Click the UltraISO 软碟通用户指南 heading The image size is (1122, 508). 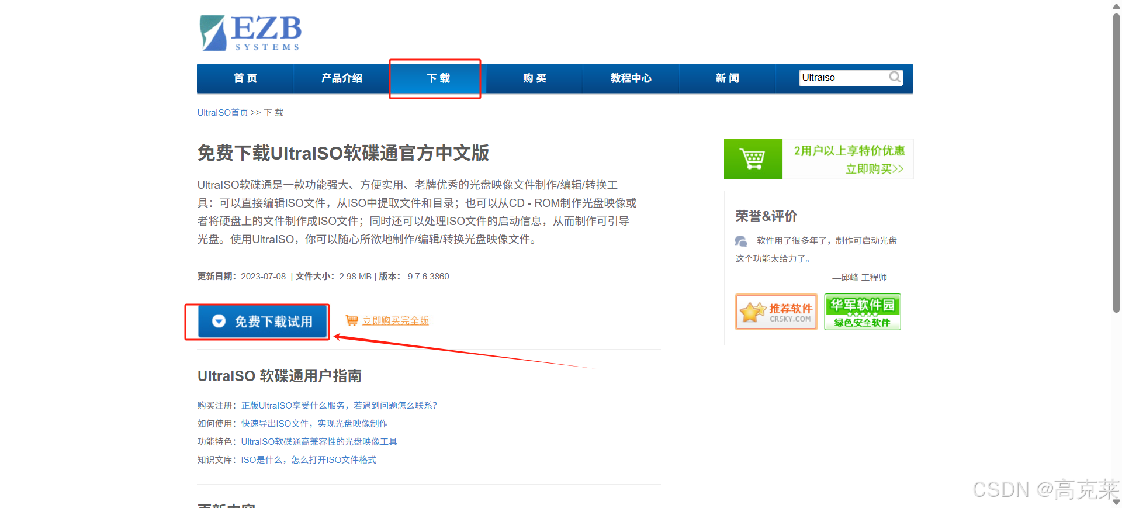pyautogui.click(x=279, y=376)
